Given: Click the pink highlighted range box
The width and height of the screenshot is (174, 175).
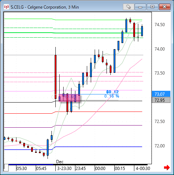Looking at the screenshot, I should pyautogui.click(x=69, y=98).
